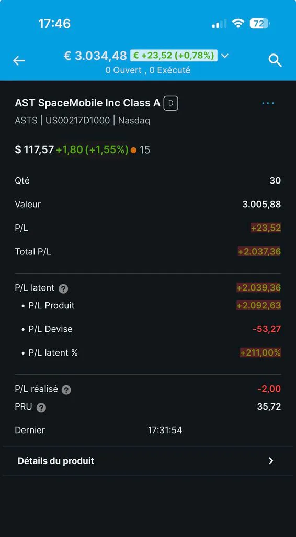This screenshot has width=296, height=537.
Task: Tap the P/L latent % value +211,00%
Action: pyautogui.click(x=260, y=352)
